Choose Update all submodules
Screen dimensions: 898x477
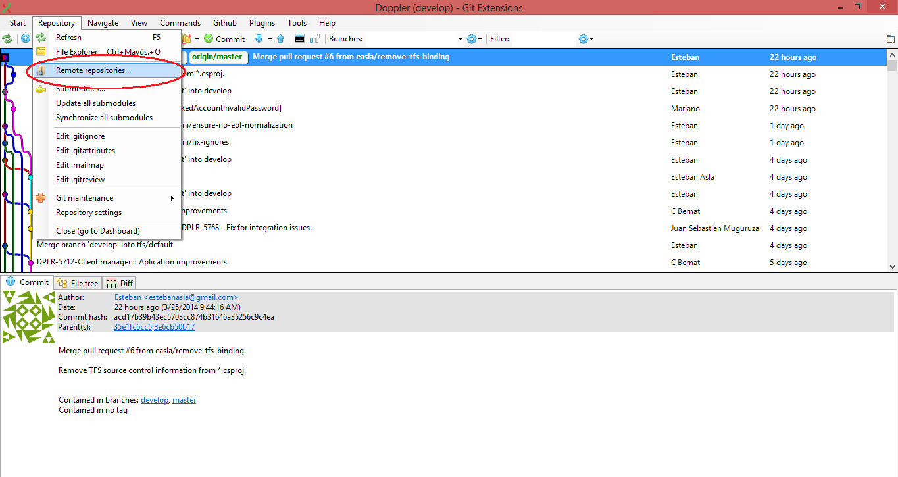point(107,103)
